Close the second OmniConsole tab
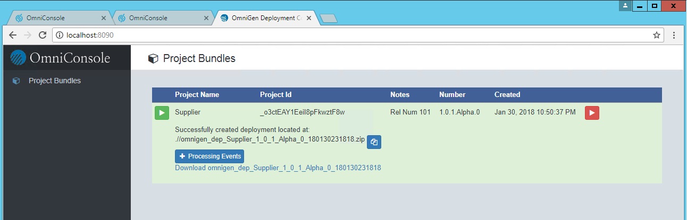 click(x=206, y=18)
